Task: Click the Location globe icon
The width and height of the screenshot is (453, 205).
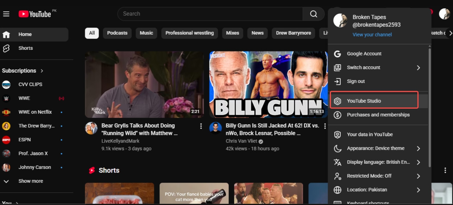Action: click(x=338, y=190)
